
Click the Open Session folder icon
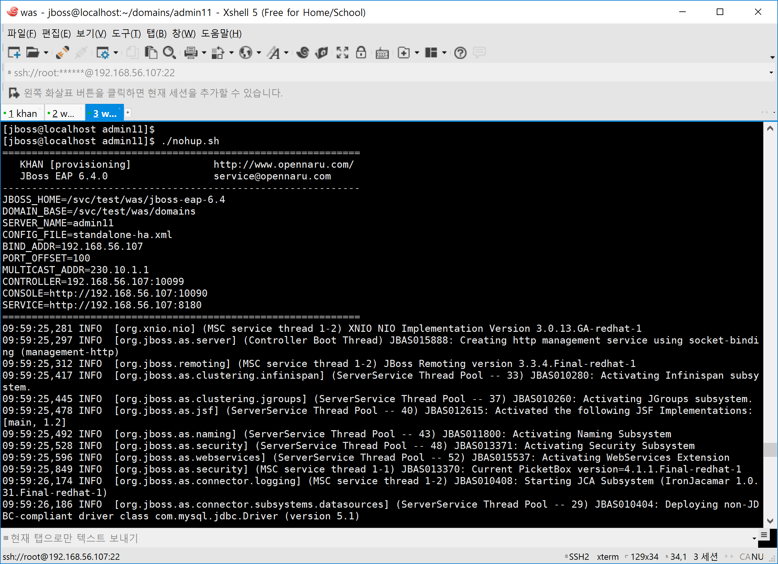(x=33, y=53)
